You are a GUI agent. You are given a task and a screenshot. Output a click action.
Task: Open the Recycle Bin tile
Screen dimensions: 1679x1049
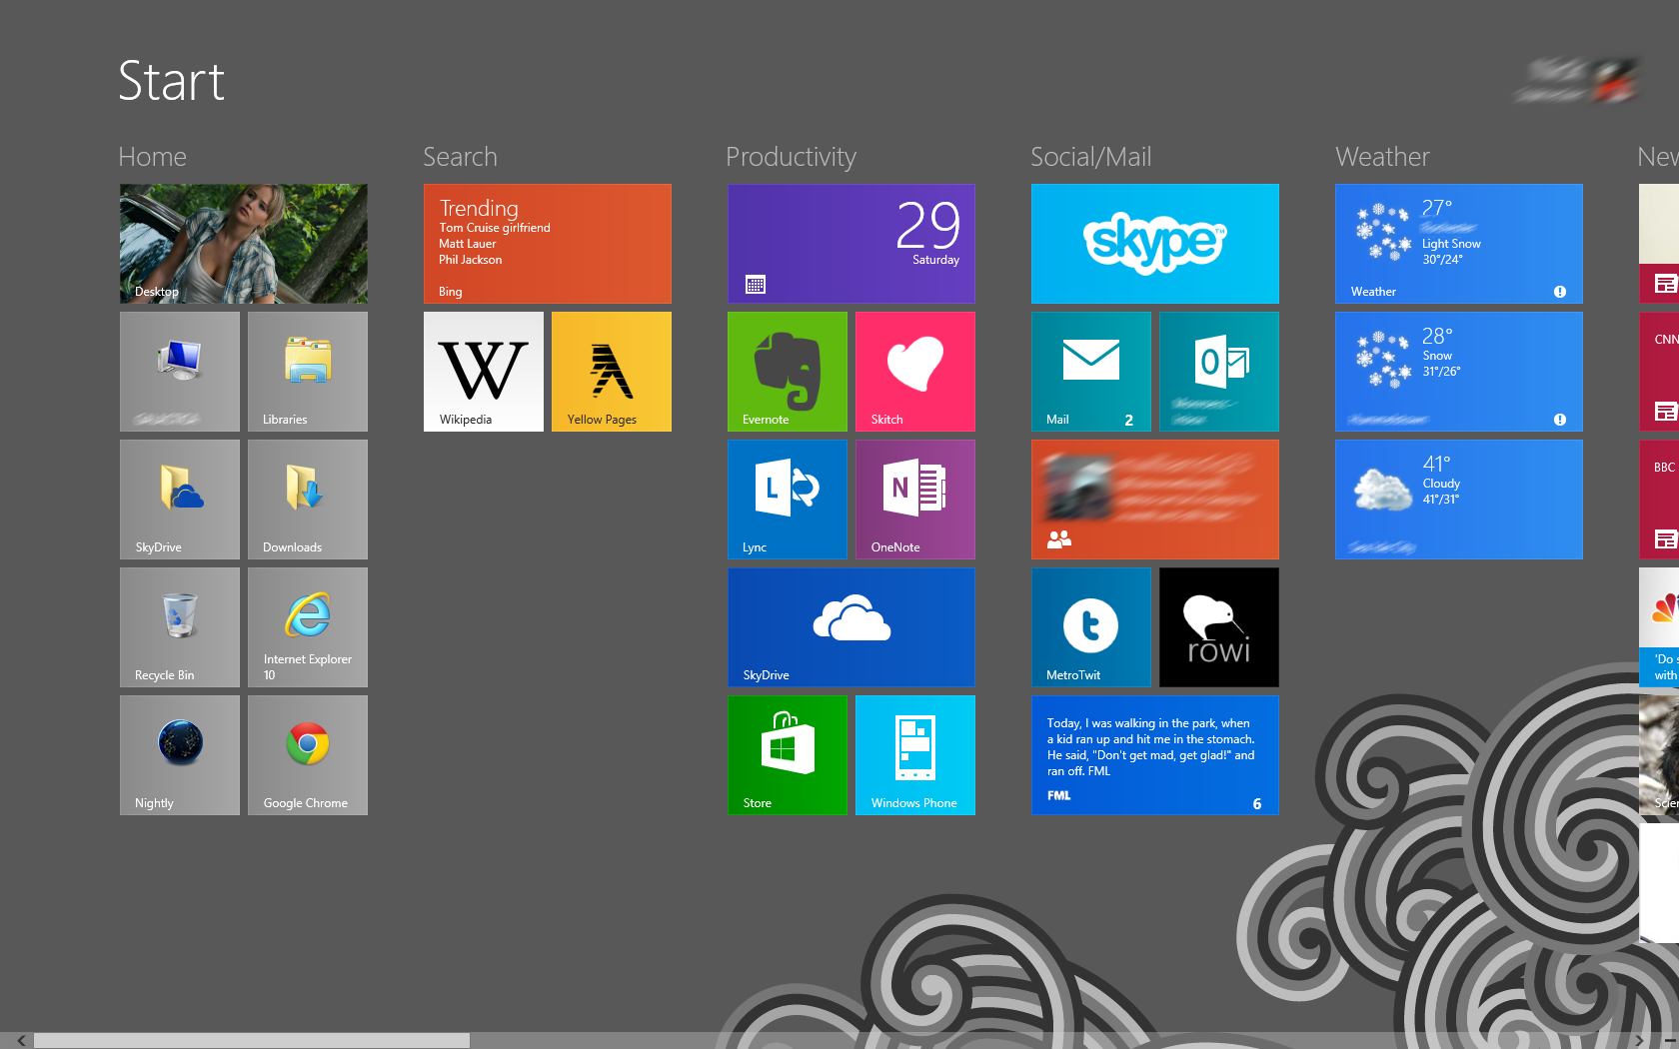(180, 627)
